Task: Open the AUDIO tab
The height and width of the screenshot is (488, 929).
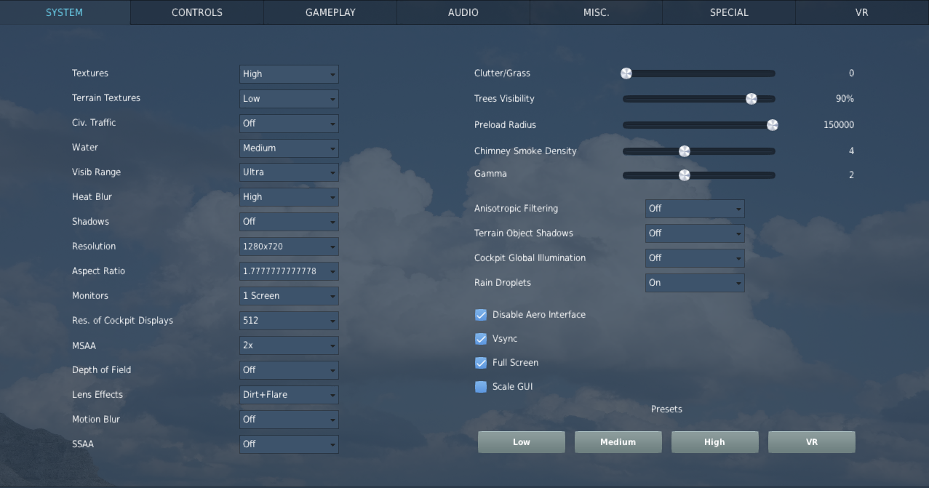Action: pos(463,12)
